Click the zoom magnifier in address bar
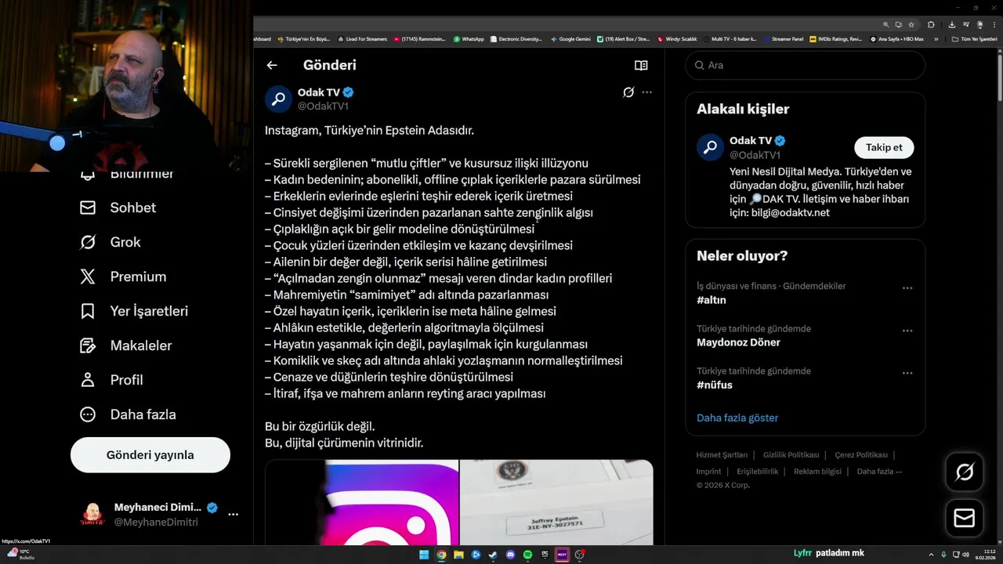 (886, 24)
